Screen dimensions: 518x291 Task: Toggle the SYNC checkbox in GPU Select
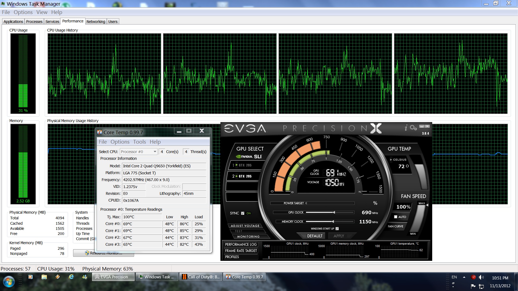(243, 213)
